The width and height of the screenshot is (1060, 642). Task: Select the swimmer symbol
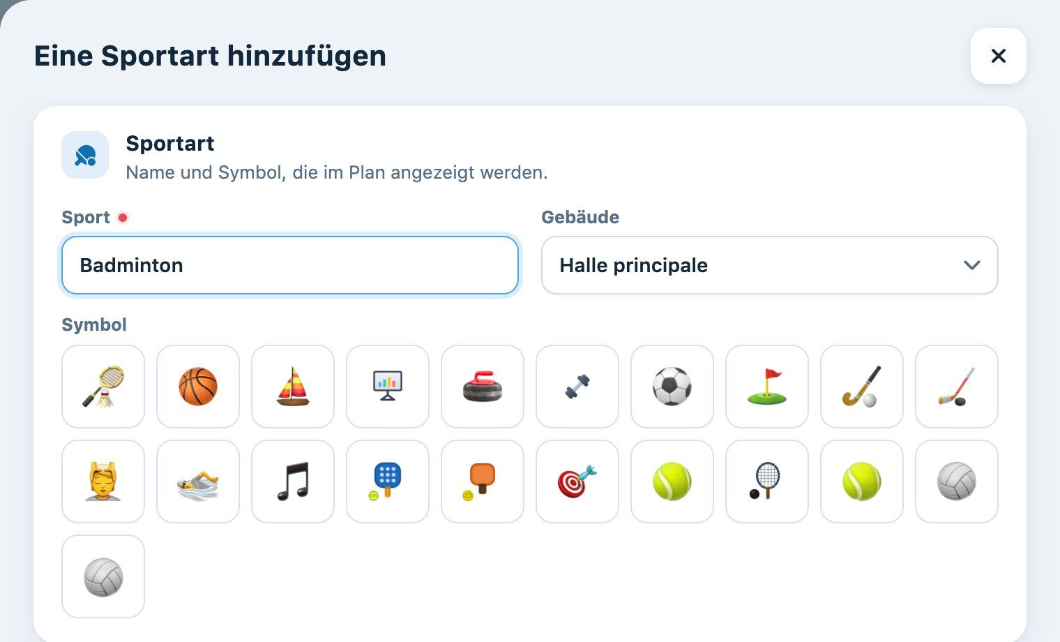[198, 481]
